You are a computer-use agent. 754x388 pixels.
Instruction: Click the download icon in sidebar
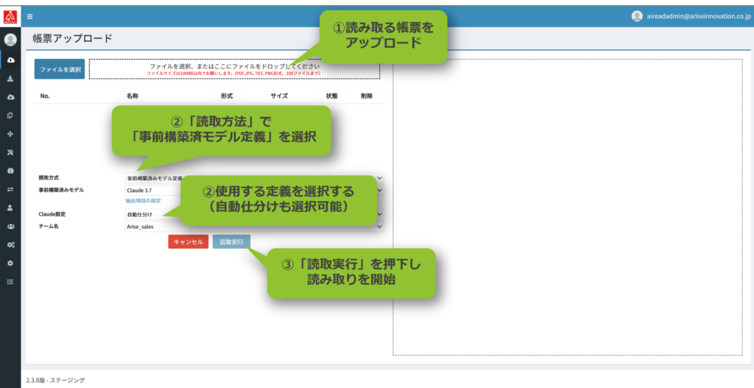click(10, 78)
